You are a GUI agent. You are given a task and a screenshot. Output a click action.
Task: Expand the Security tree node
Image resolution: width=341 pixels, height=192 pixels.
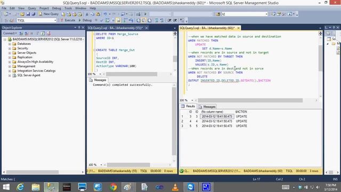(10, 49)
